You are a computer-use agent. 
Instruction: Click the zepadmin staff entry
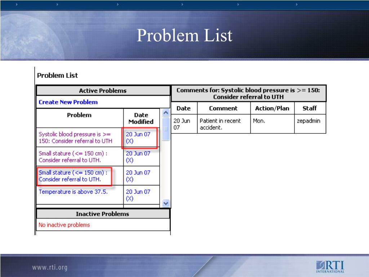pos(308,121)
